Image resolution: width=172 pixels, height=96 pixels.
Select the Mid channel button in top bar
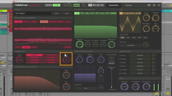(98, 5)
